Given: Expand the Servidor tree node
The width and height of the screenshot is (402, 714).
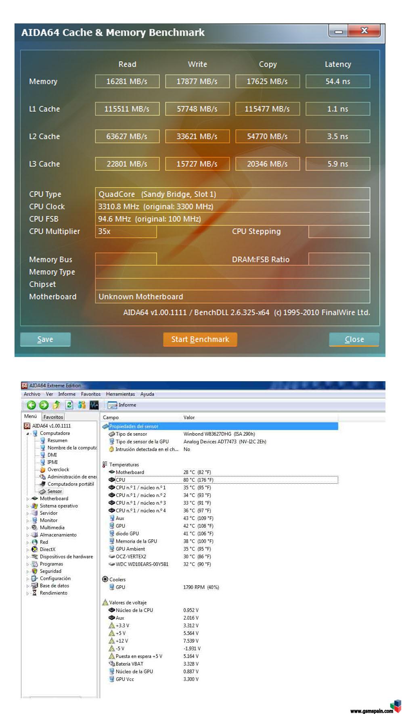Looking at the screenshot, I should [x=28, y=514].
